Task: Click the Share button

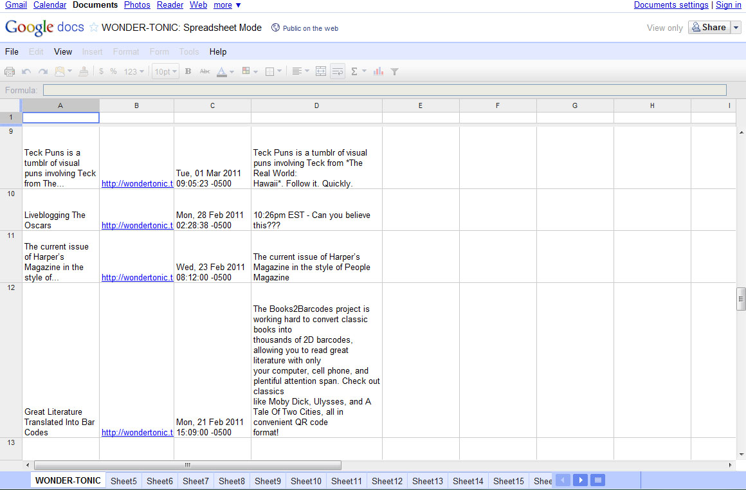Action: tap(709, 27)
